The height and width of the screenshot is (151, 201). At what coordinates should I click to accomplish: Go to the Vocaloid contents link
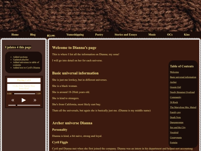(174, 132)
